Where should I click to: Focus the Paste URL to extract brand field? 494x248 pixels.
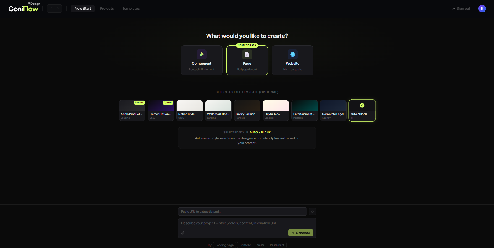click(x=242, y=212)
